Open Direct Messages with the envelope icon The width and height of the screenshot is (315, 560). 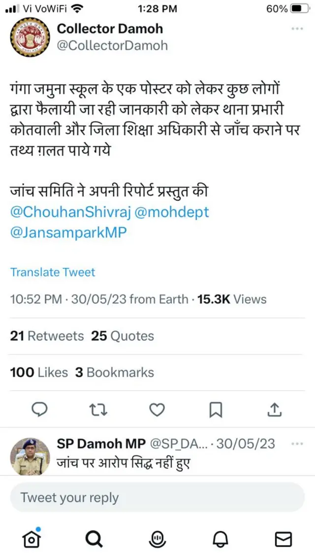pos(283,539)
